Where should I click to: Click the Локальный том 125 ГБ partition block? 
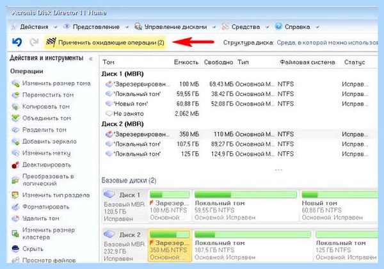[x=346, y=245]
